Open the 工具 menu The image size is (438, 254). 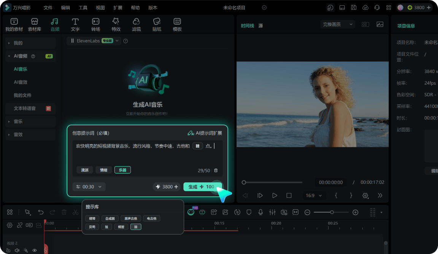click(x=83, y=8)
